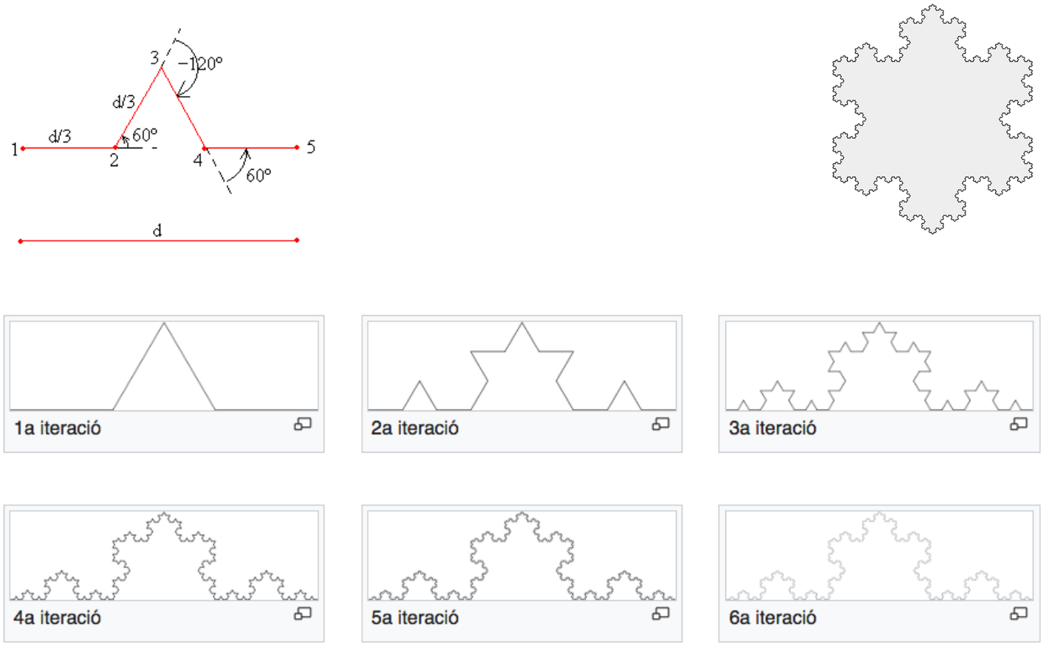This screenshot has width=1046, height=652.
Task: Click enlarge icon on 4a iteració thumbnail
Action: click(x=303, y=614)
